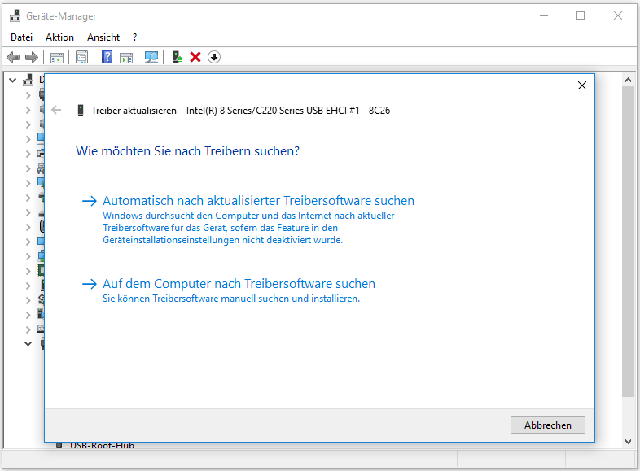Click the blue question mark help icon
The image size is (640, 471).
[107, 57]
